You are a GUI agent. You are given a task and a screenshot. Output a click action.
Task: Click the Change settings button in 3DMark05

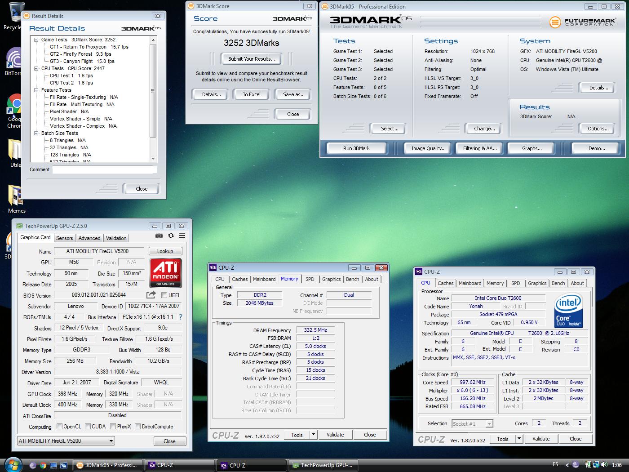pyautogui.click(x=484, y=129)
